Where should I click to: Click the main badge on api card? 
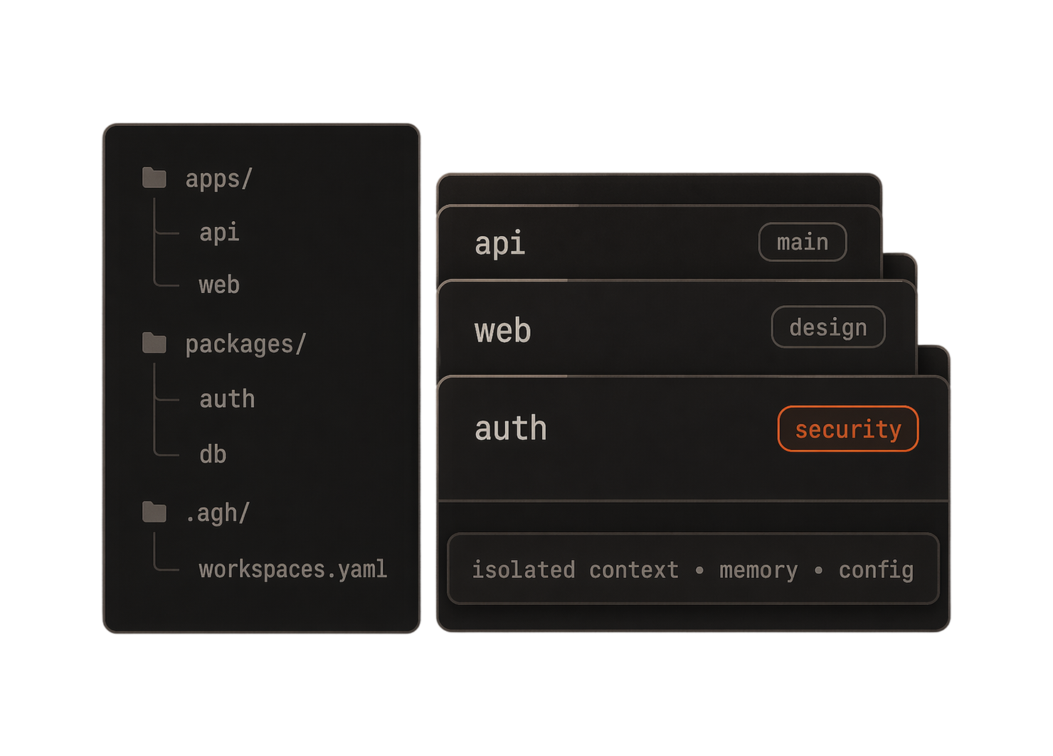[803, 242]
